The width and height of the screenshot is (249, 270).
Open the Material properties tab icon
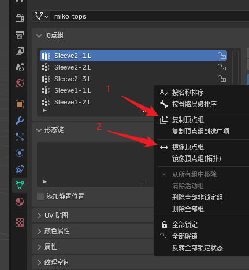click(20, 202)
